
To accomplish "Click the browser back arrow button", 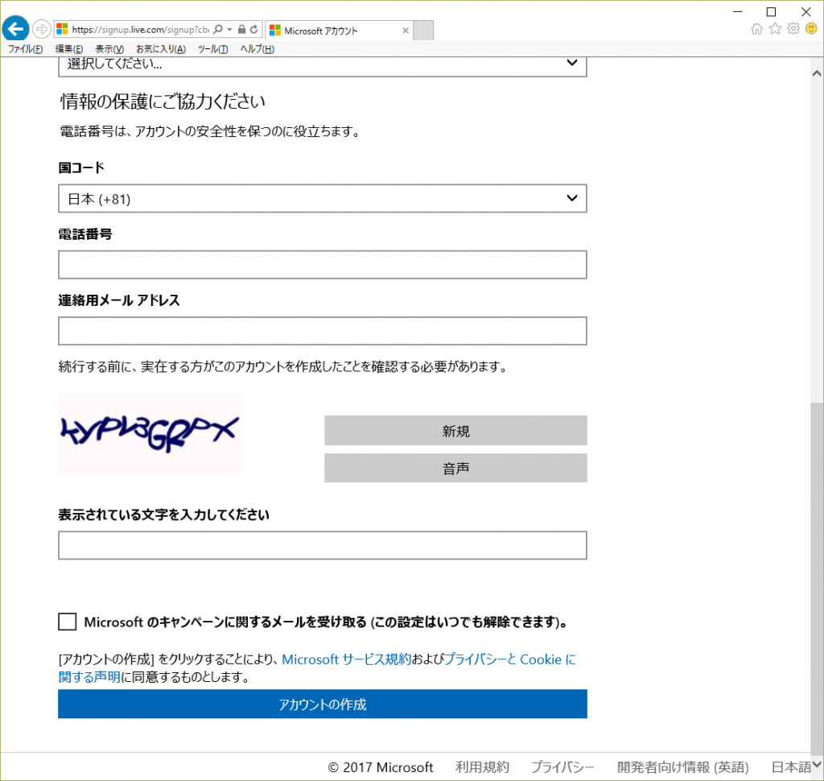I will tap(15, 29).
